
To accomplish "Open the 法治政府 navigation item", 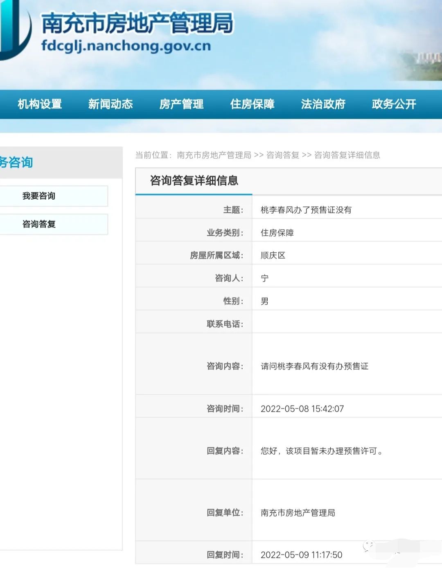I will tap(323, 104).
